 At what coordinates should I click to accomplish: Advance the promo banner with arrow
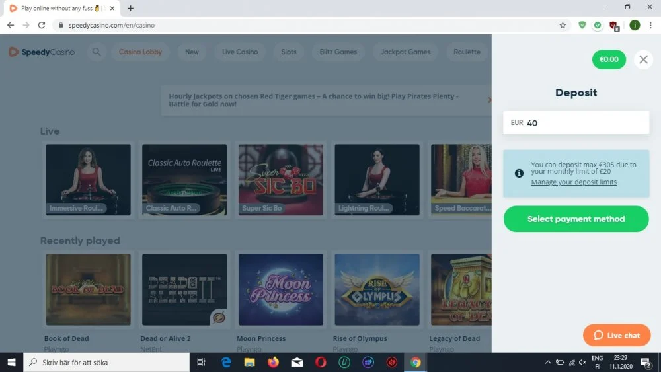(489, 100)
